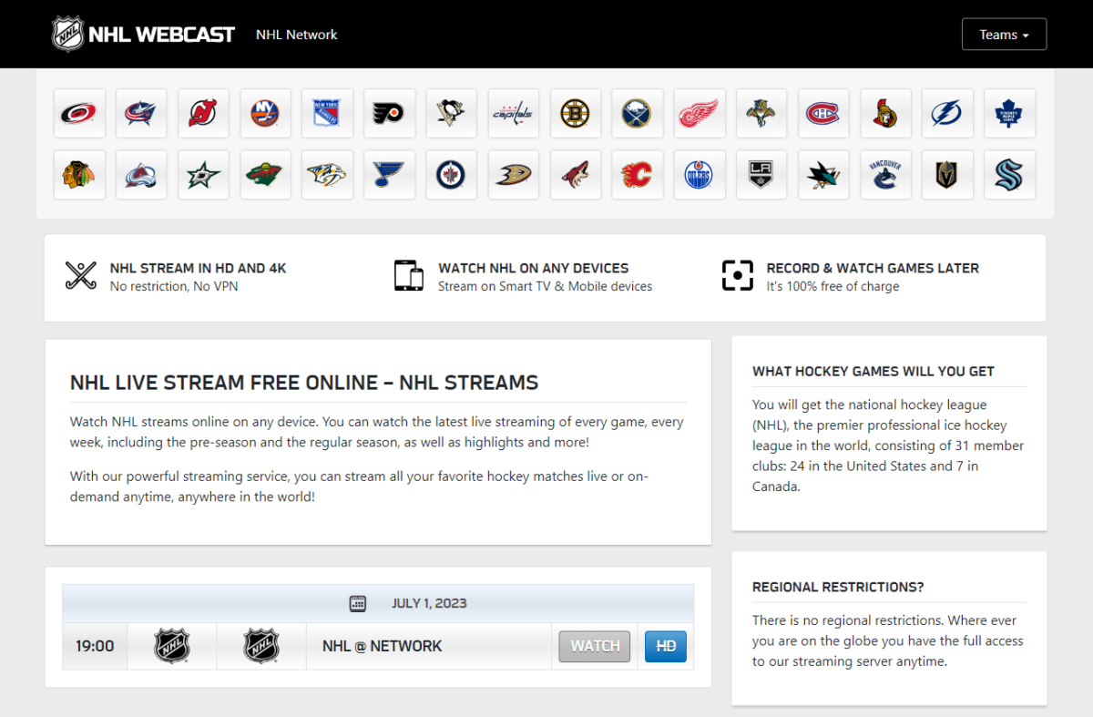Click "Stream on Smart TV & Mobile devices" text
The width and height of the screenshot is (1093, 717).
[x=546, y=286]
